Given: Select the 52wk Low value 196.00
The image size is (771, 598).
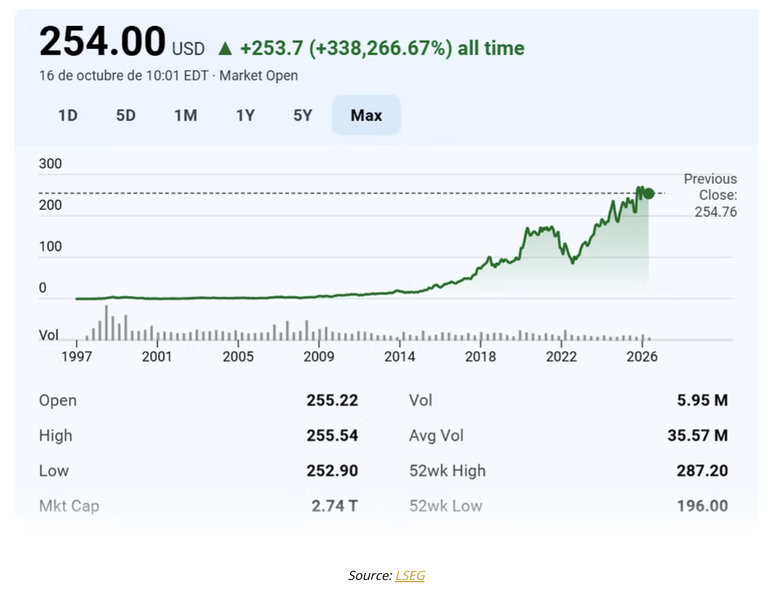Looking at the screenshot, I should pyautogui.click(x=702, y=506).
